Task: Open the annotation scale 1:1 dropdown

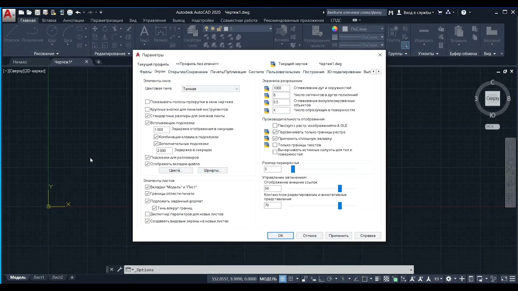Action: 439,278
